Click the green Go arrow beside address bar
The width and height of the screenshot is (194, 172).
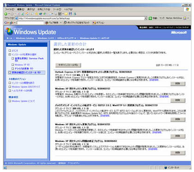tap(150, 18)
